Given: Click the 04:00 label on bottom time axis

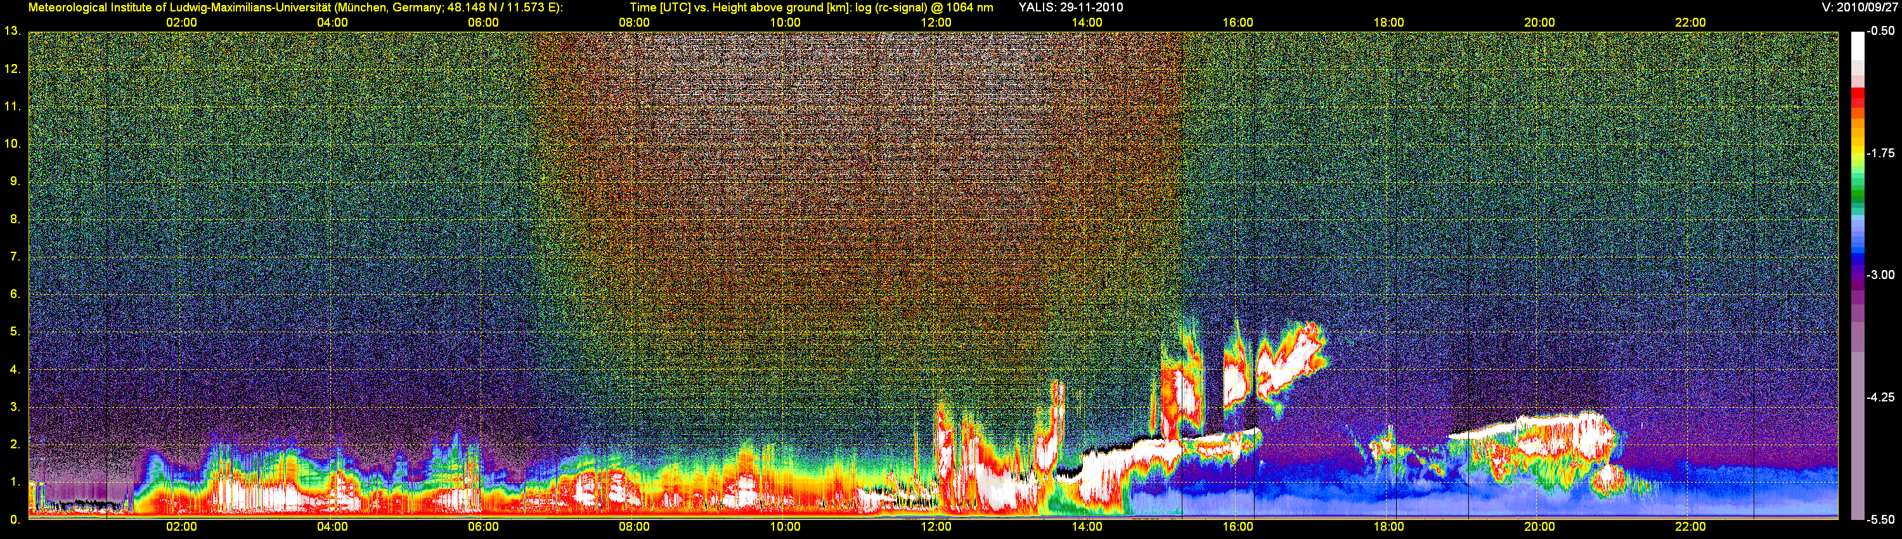Looking at the screenshot, I should [x=332, y=527].
